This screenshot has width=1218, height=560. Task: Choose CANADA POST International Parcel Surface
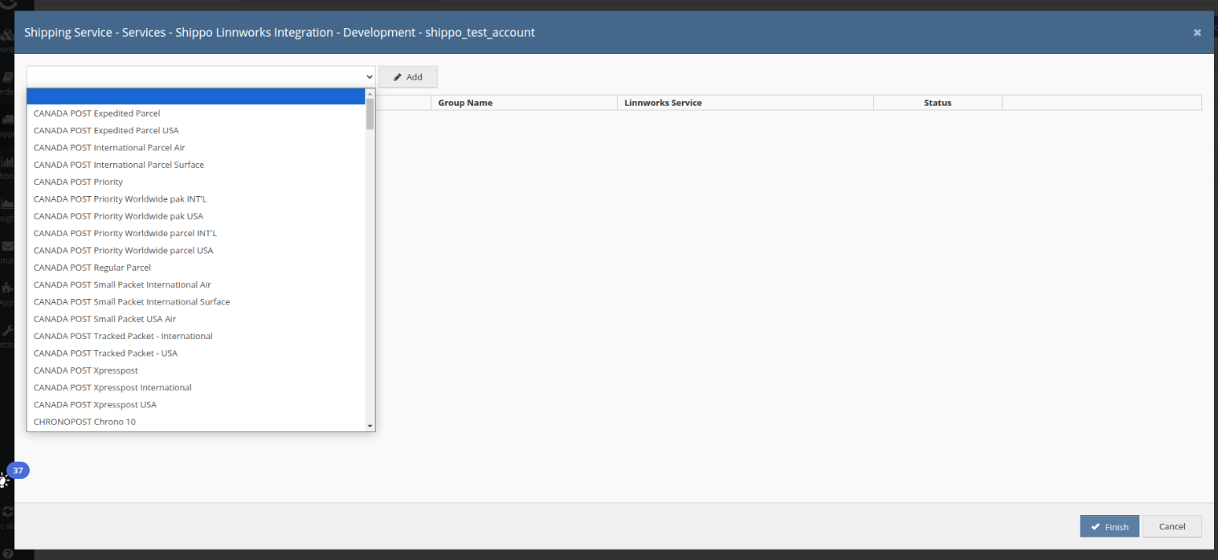[x=196, y=165]
